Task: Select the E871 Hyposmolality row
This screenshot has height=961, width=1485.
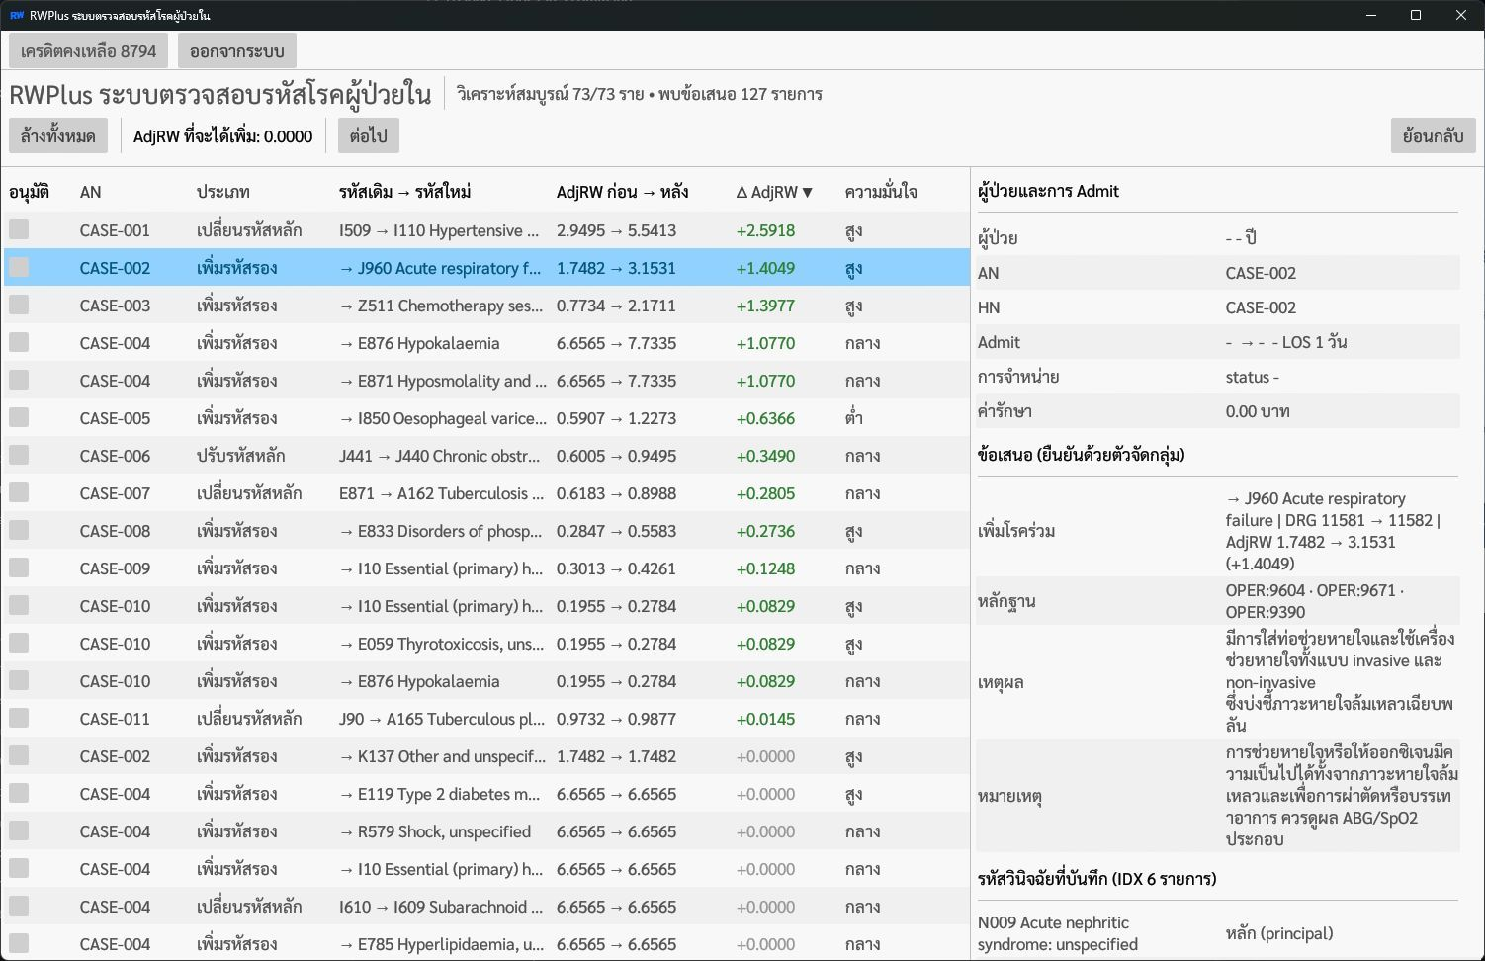Action: tap(486, 381)
